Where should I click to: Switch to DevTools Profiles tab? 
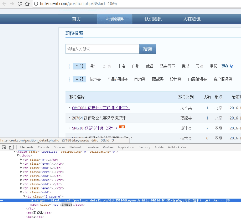tap(108, 147)
